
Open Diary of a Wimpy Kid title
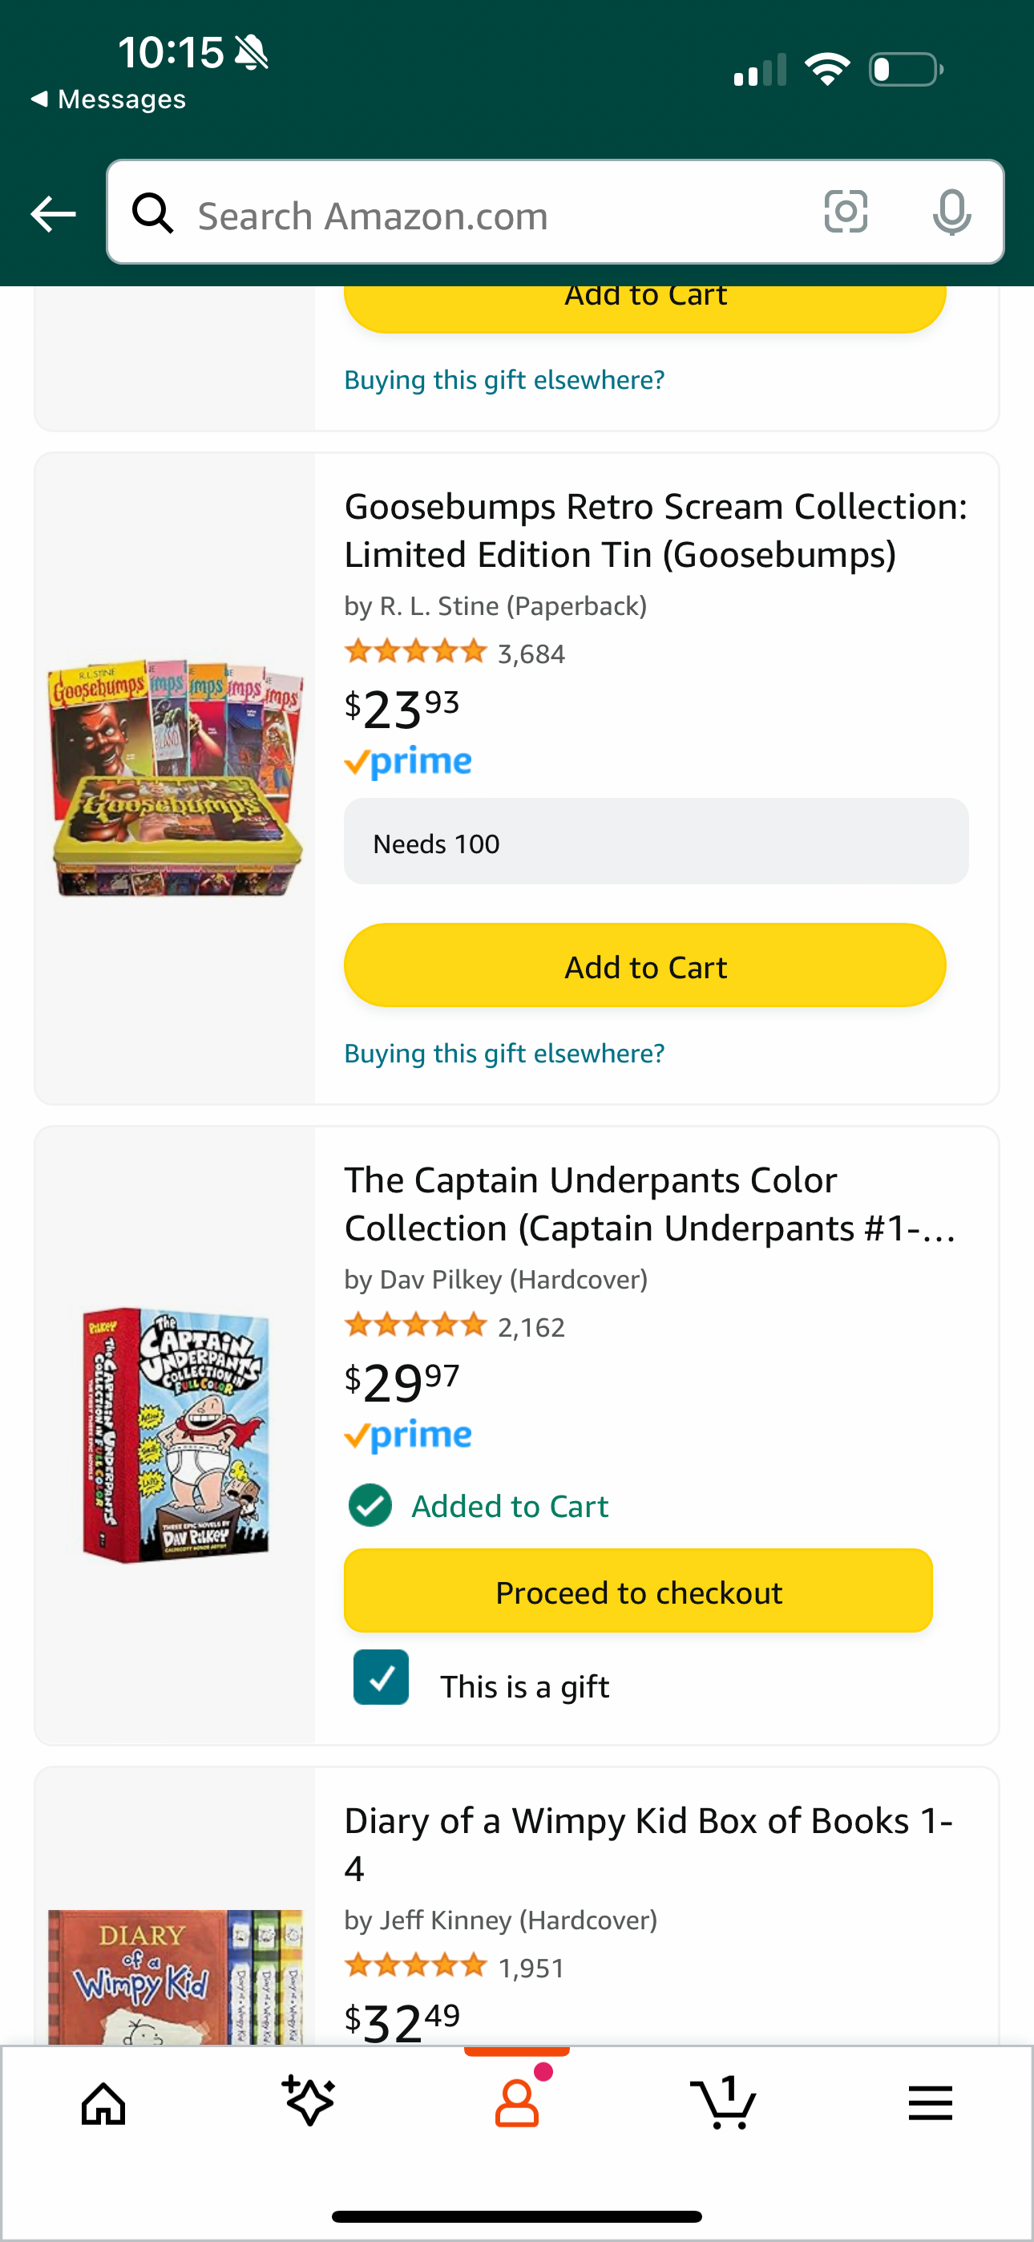click(648, 1843)
